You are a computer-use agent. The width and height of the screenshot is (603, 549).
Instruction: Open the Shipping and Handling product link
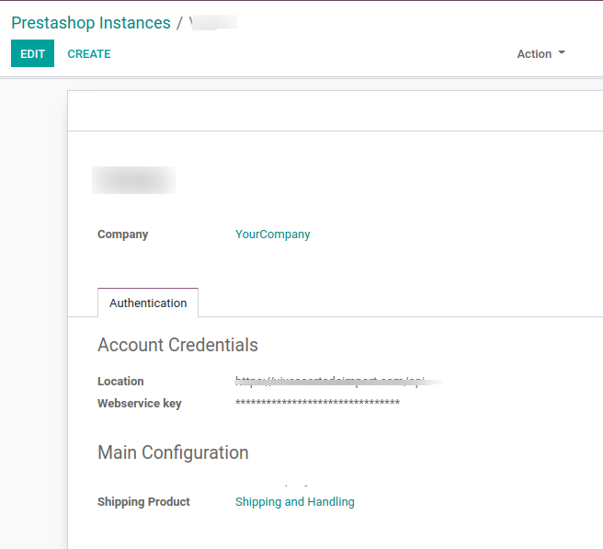(295, 502)
